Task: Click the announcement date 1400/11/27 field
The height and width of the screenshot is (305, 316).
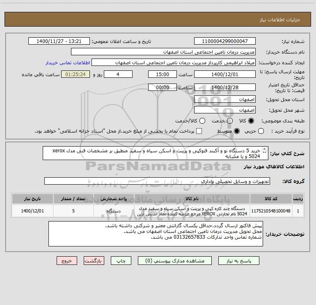Action: 59,41
